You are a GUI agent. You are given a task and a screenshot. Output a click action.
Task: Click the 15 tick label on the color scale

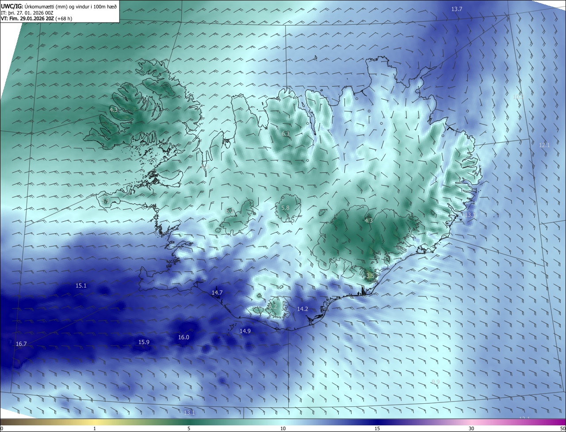[377, 428]
